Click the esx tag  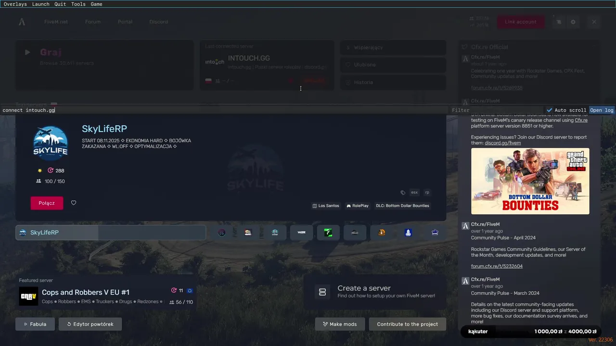414,192
